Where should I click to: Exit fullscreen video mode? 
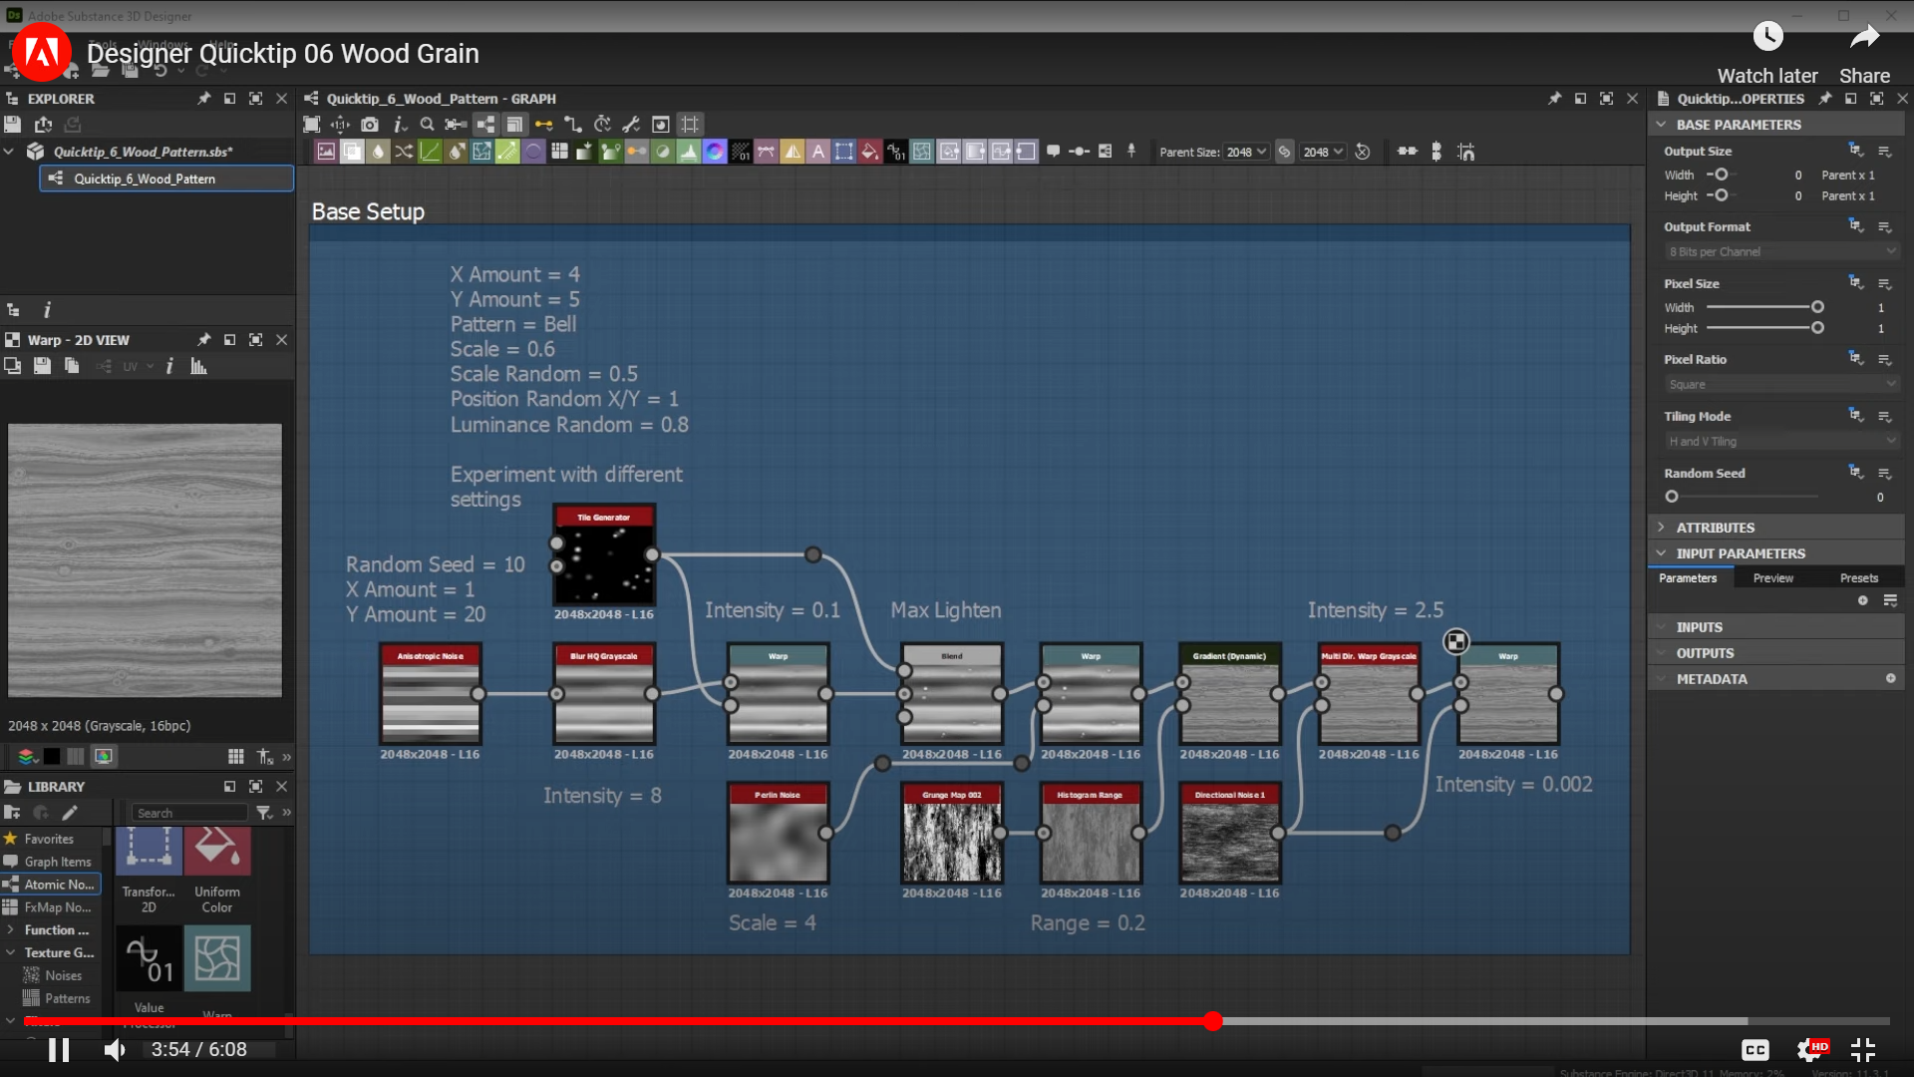click(1862, 1049)
